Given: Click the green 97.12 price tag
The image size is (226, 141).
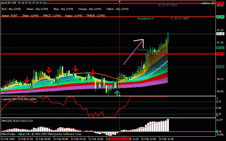Looking at the screenshot, I should point(220,48).
